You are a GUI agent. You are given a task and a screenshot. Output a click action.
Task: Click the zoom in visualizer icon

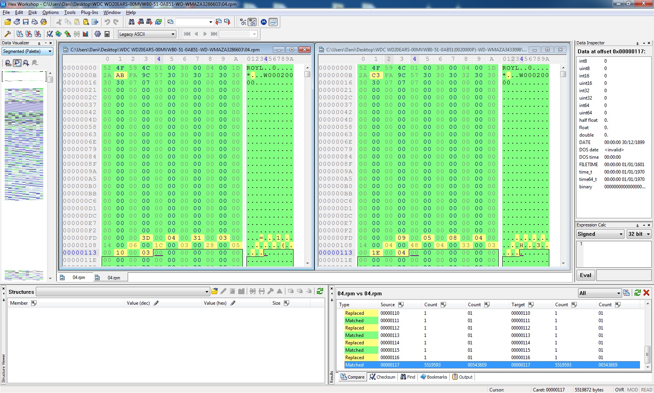(26, 63)
